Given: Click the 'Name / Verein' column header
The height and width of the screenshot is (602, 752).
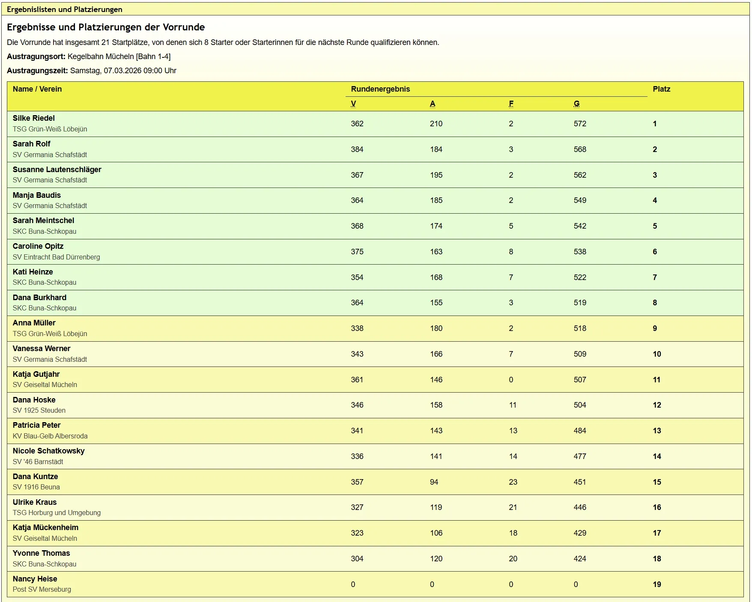Looking at the screenshot, I should (37, 89).
